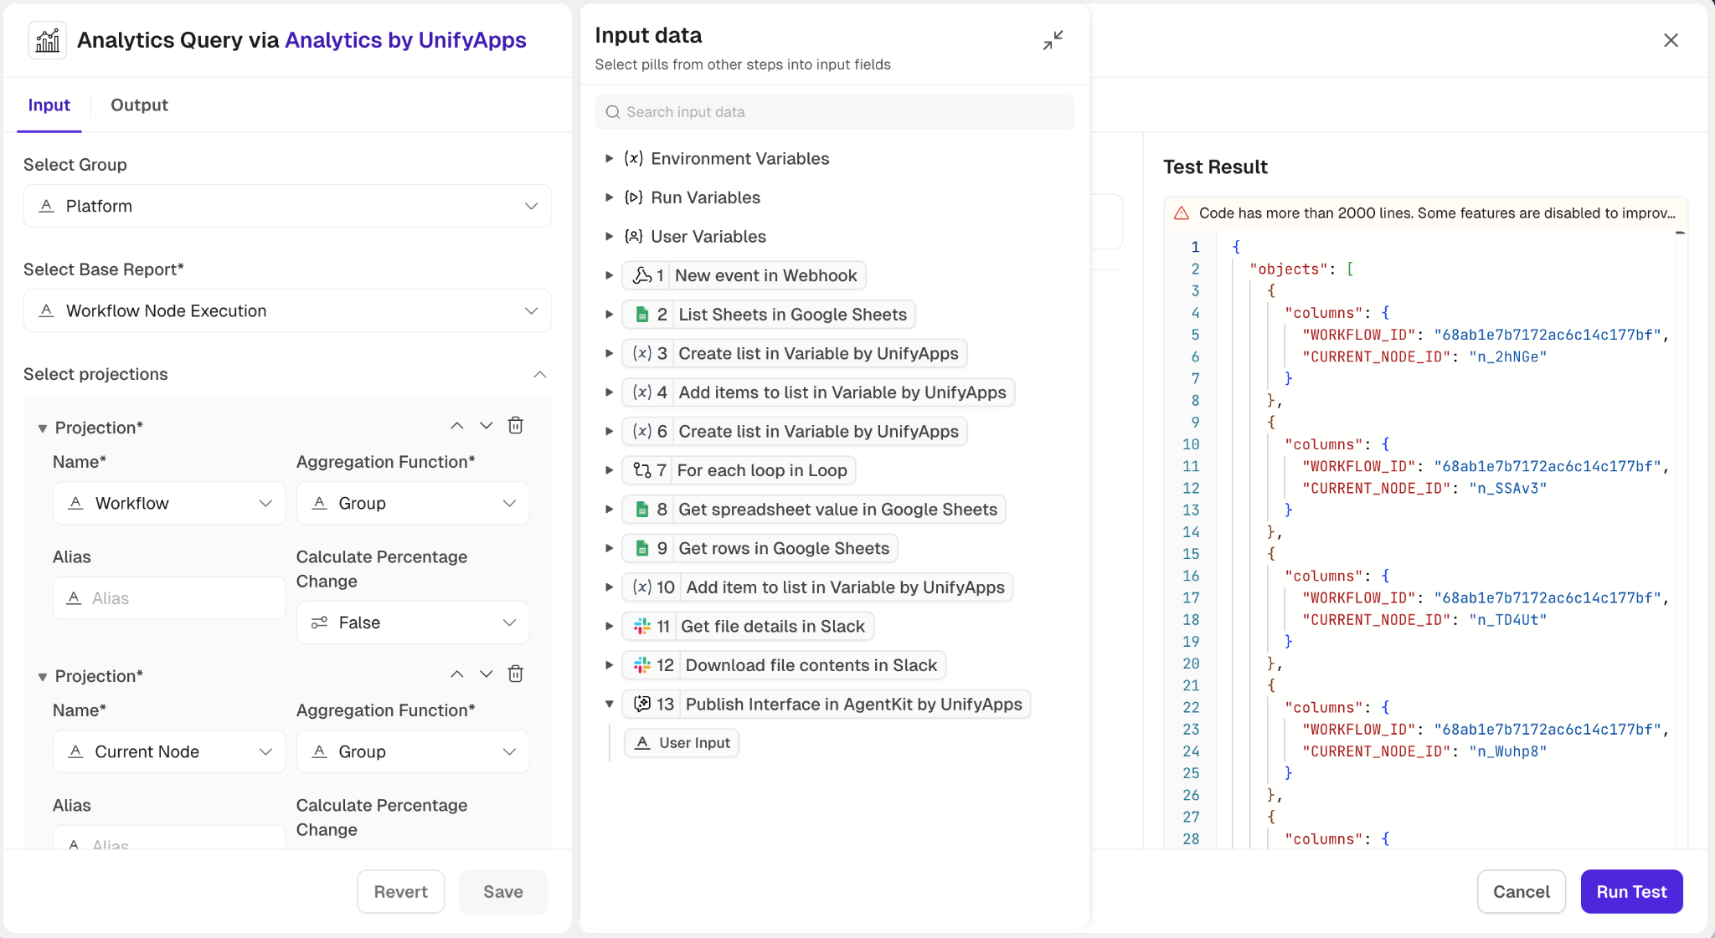Delete the second Projection with trash icon
The image size is (1715, 938).
516,674
